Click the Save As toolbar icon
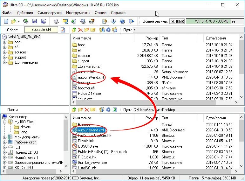 [x=43, y=21]
